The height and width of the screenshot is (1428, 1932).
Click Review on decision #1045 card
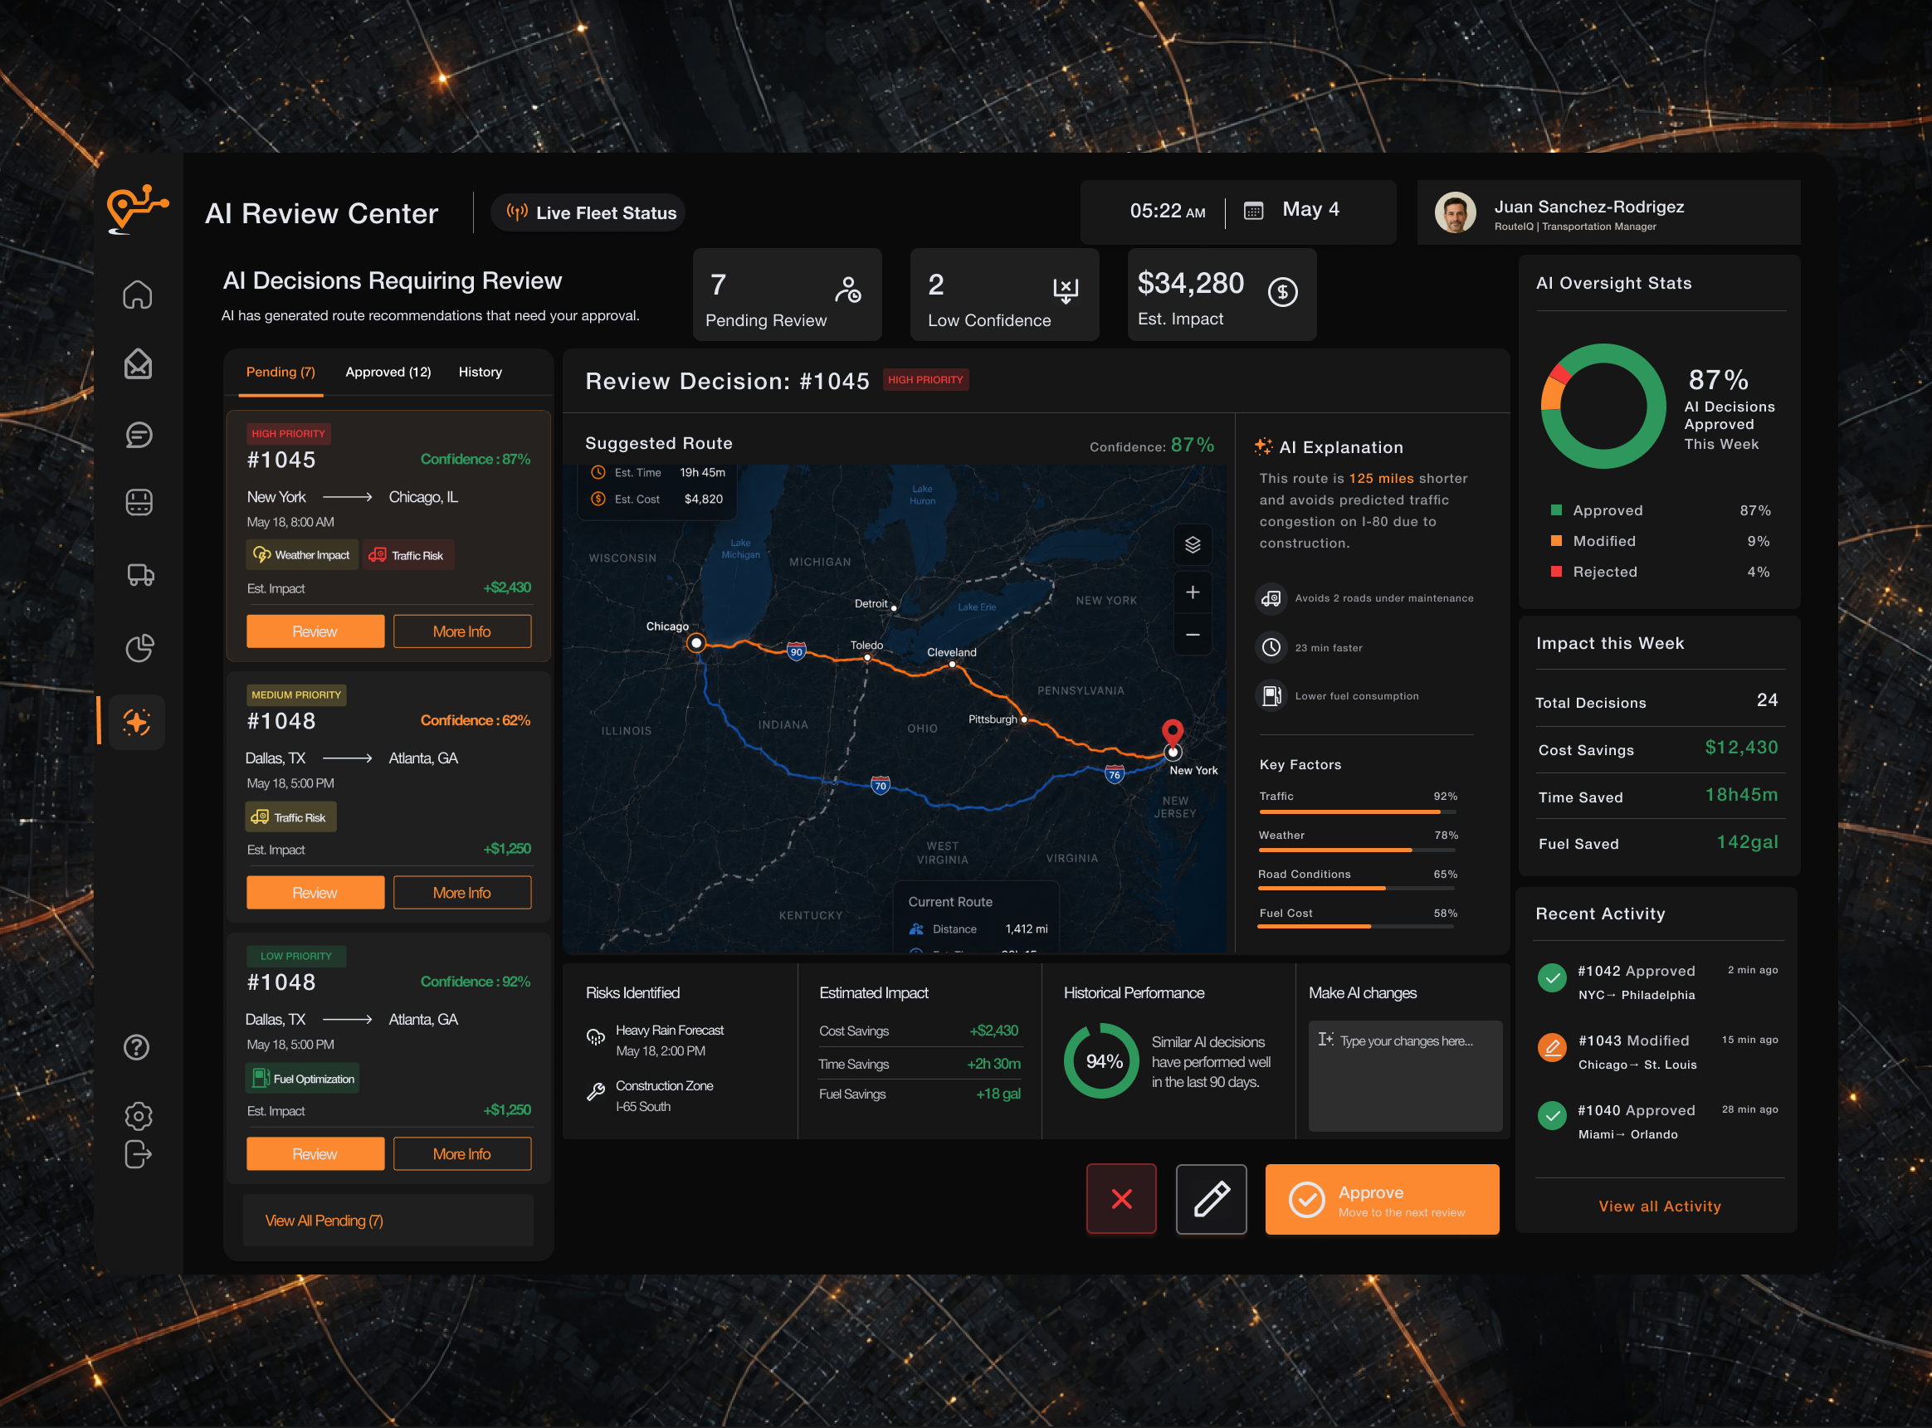tap(315, 631)
